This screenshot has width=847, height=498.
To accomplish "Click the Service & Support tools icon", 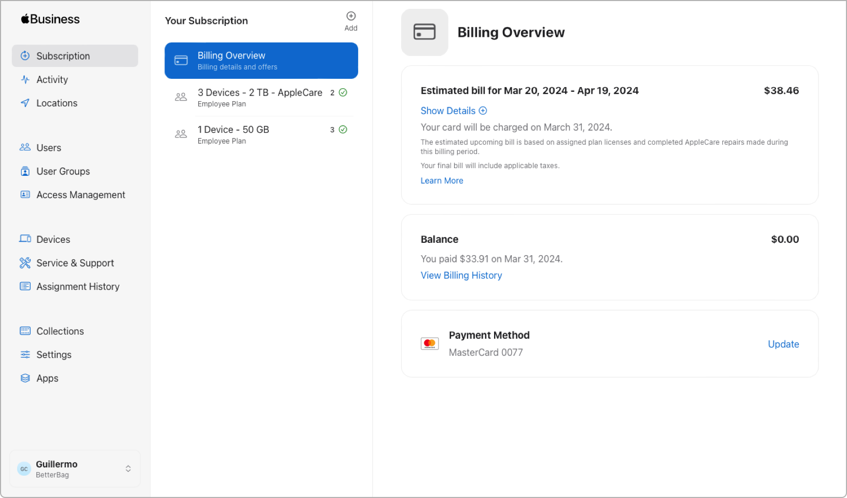I will [25, 263].
